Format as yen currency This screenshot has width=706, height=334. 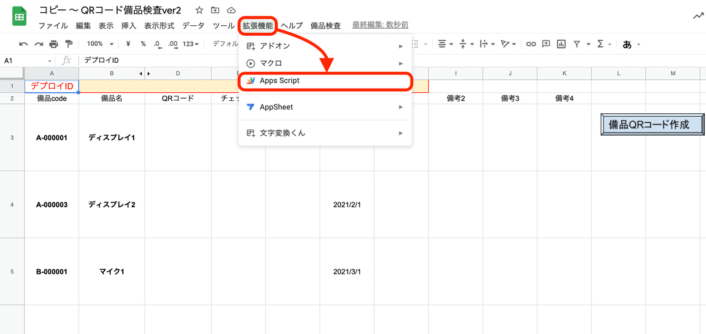coord(128,44)
